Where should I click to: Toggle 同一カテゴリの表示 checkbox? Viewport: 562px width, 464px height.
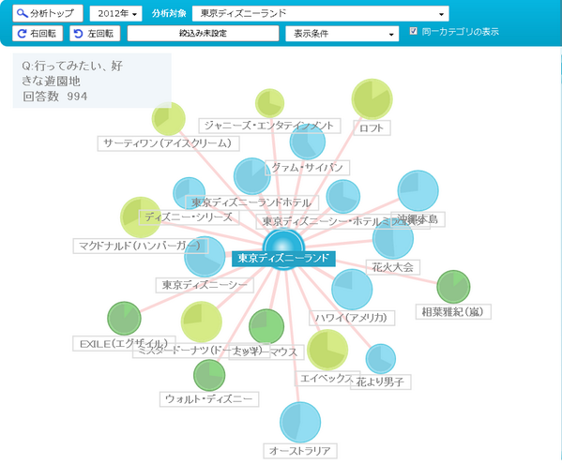(x=413, y=31)
